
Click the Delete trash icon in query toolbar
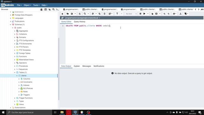[x=105, y=14]
